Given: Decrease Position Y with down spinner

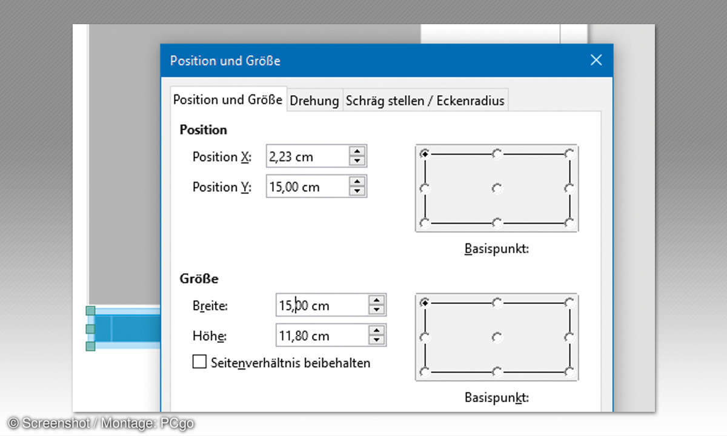Looking at the screenshot, I should 358,192.
